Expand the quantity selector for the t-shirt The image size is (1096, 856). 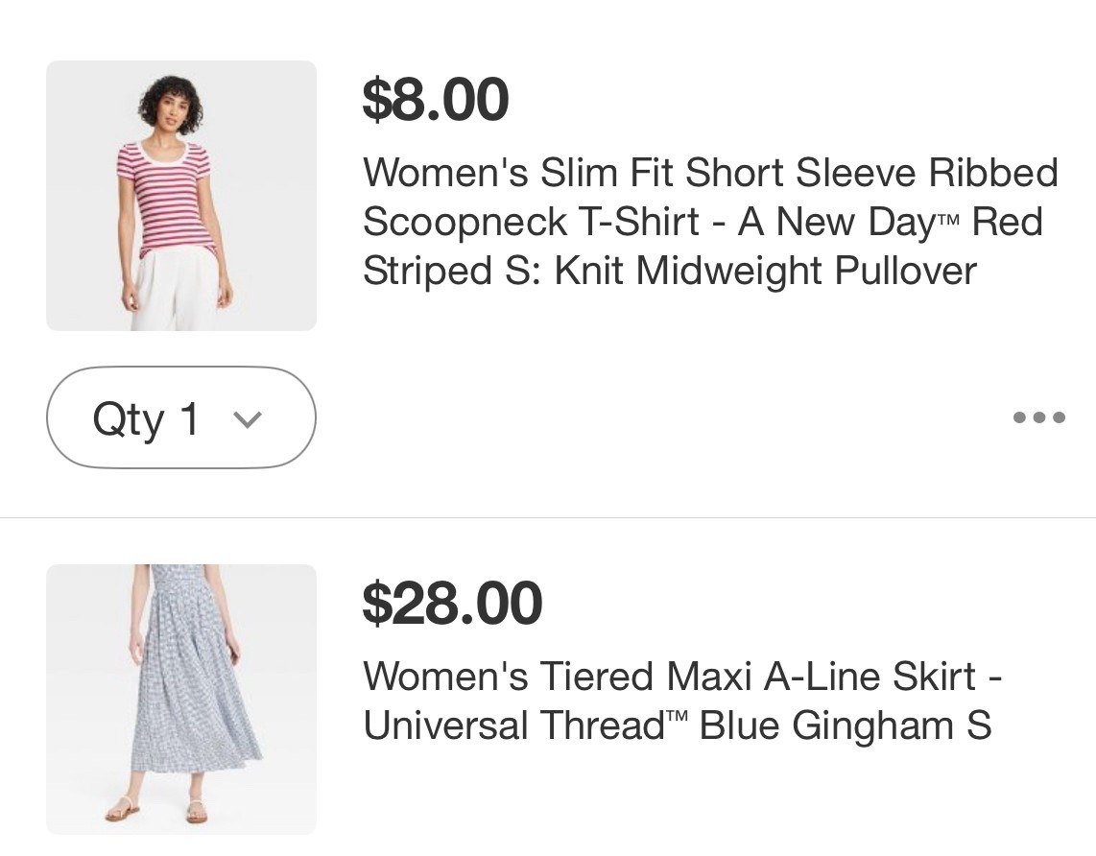180,417
